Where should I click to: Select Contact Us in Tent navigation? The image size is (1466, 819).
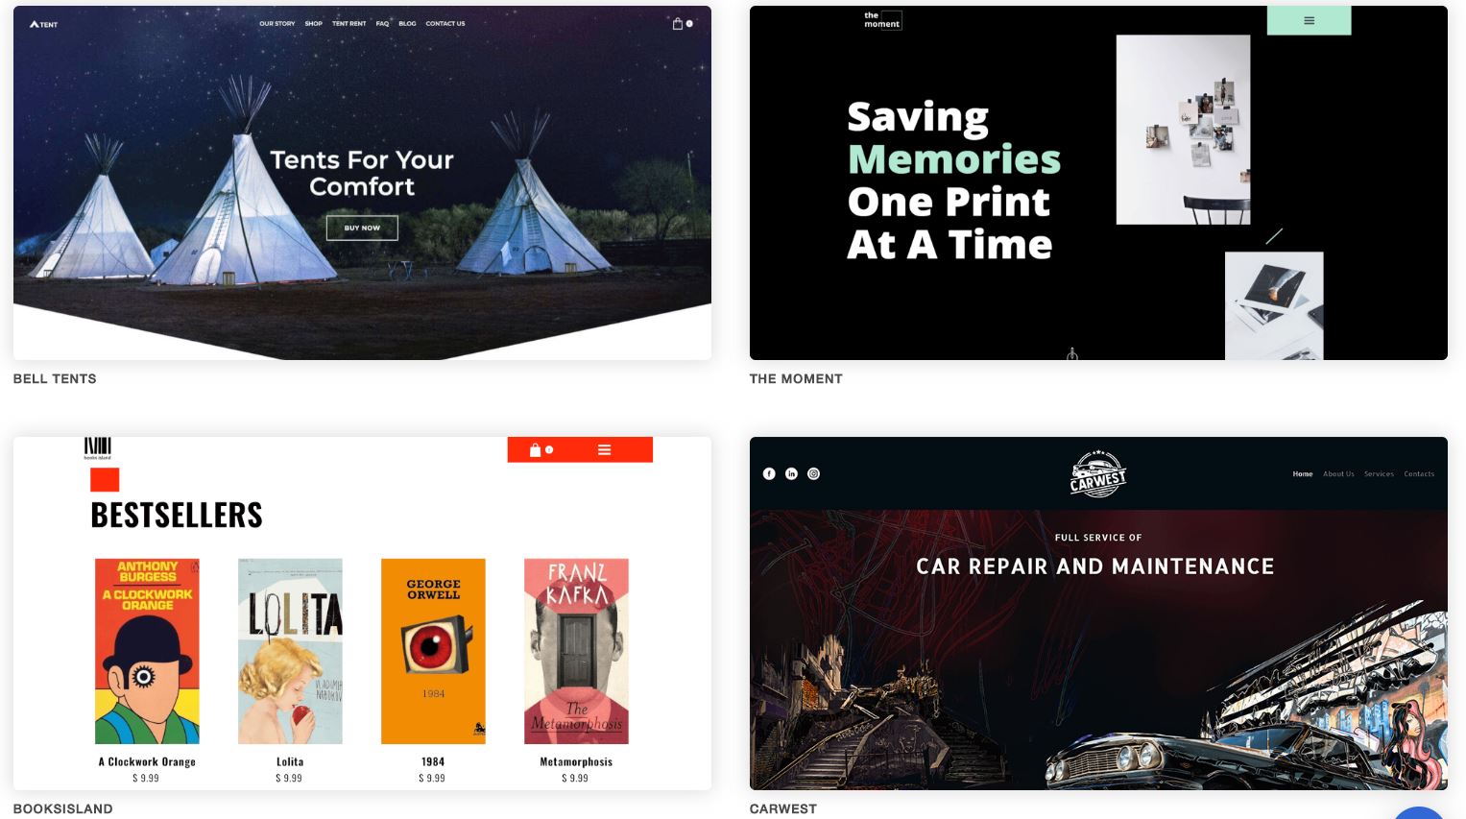tap(445, 24)
